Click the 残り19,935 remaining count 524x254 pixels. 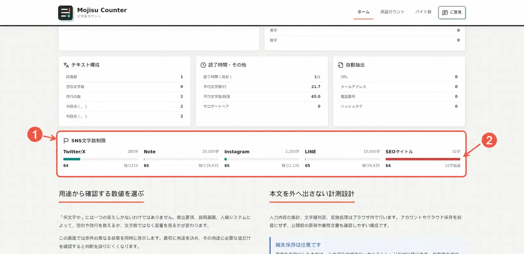point(209,166)
